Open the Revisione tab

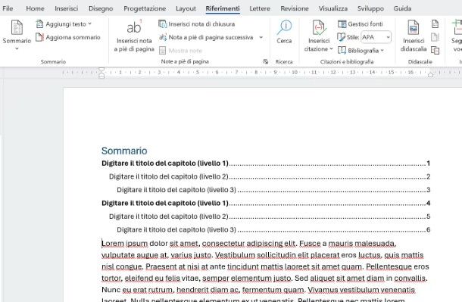click(x=295, y=8)
